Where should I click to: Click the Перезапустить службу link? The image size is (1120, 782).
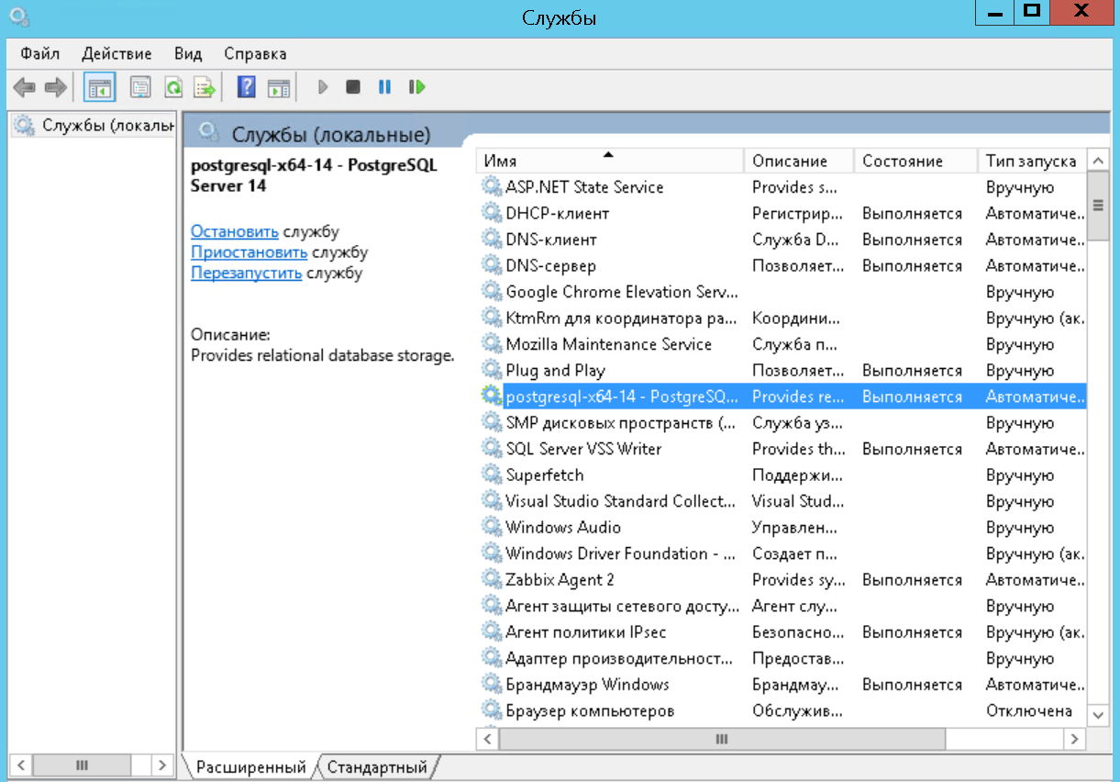click(x=246, y=273)
